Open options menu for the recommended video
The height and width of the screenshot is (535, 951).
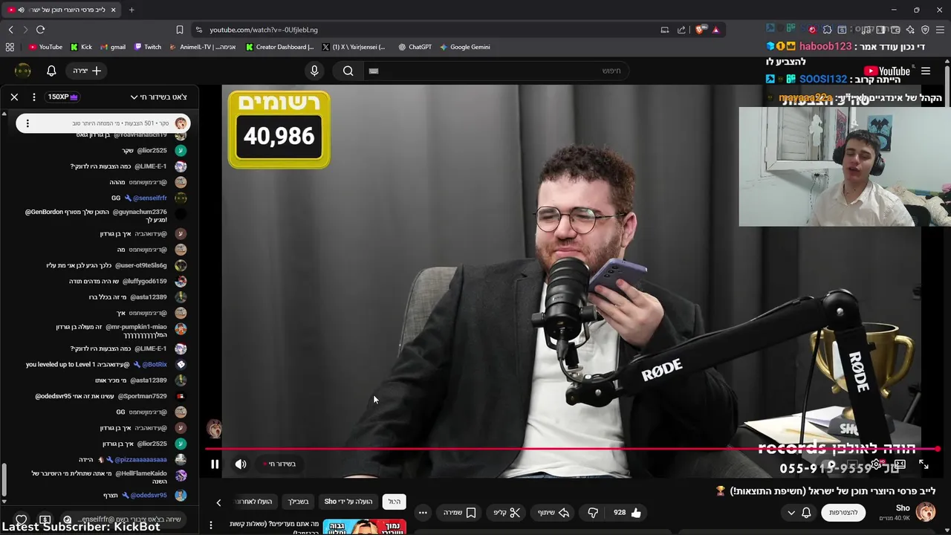(x=211, y=525)
